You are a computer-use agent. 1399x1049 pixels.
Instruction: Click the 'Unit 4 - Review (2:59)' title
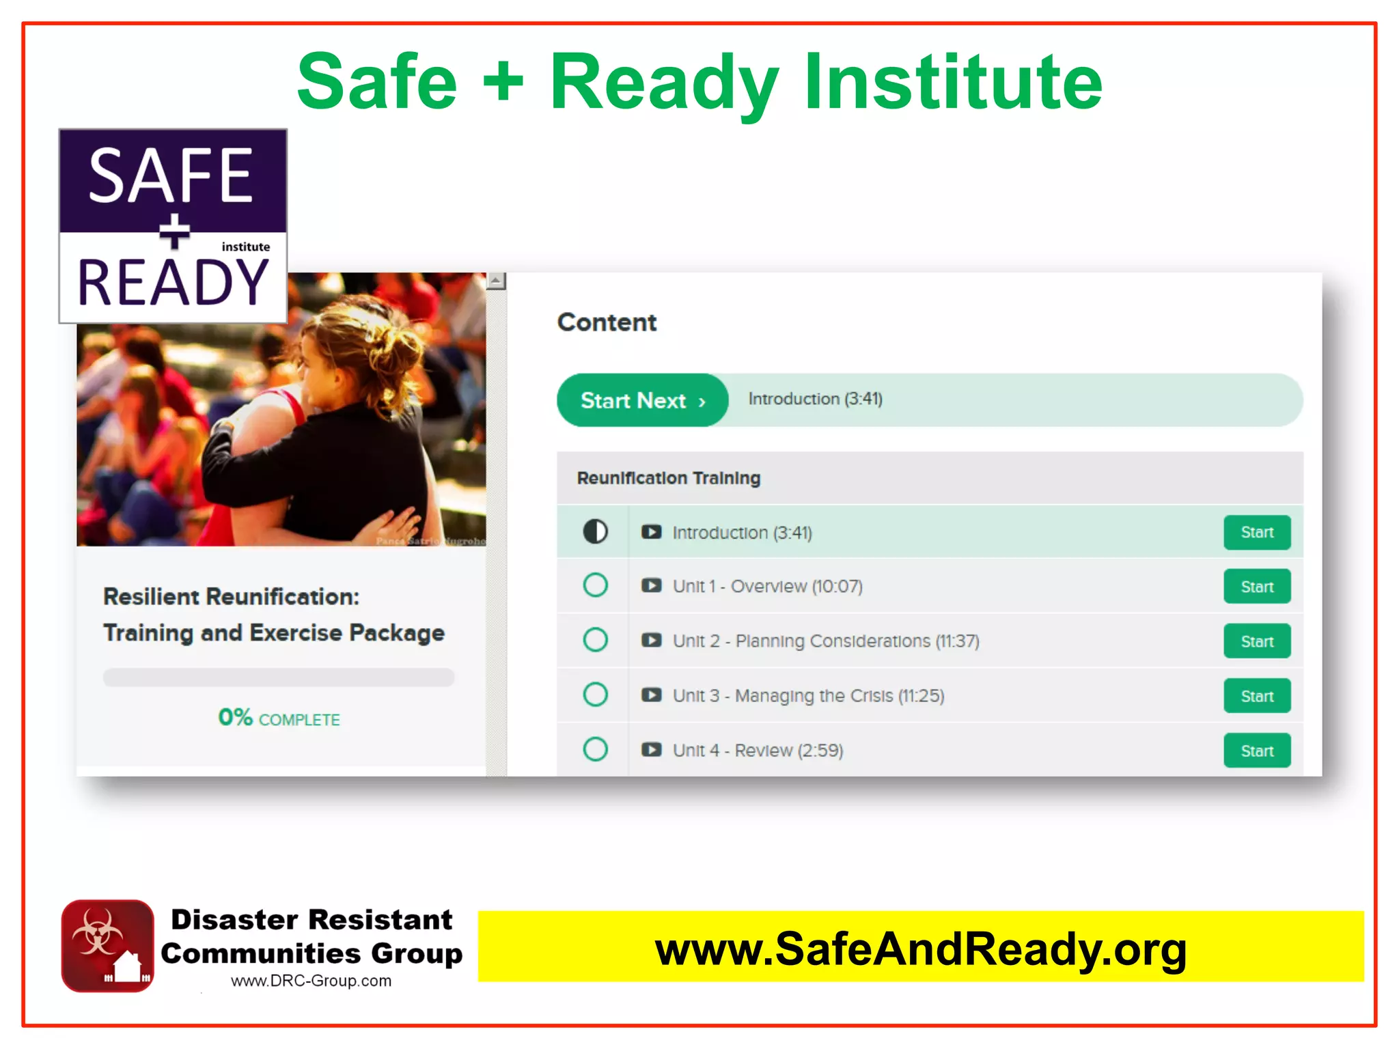758,751
